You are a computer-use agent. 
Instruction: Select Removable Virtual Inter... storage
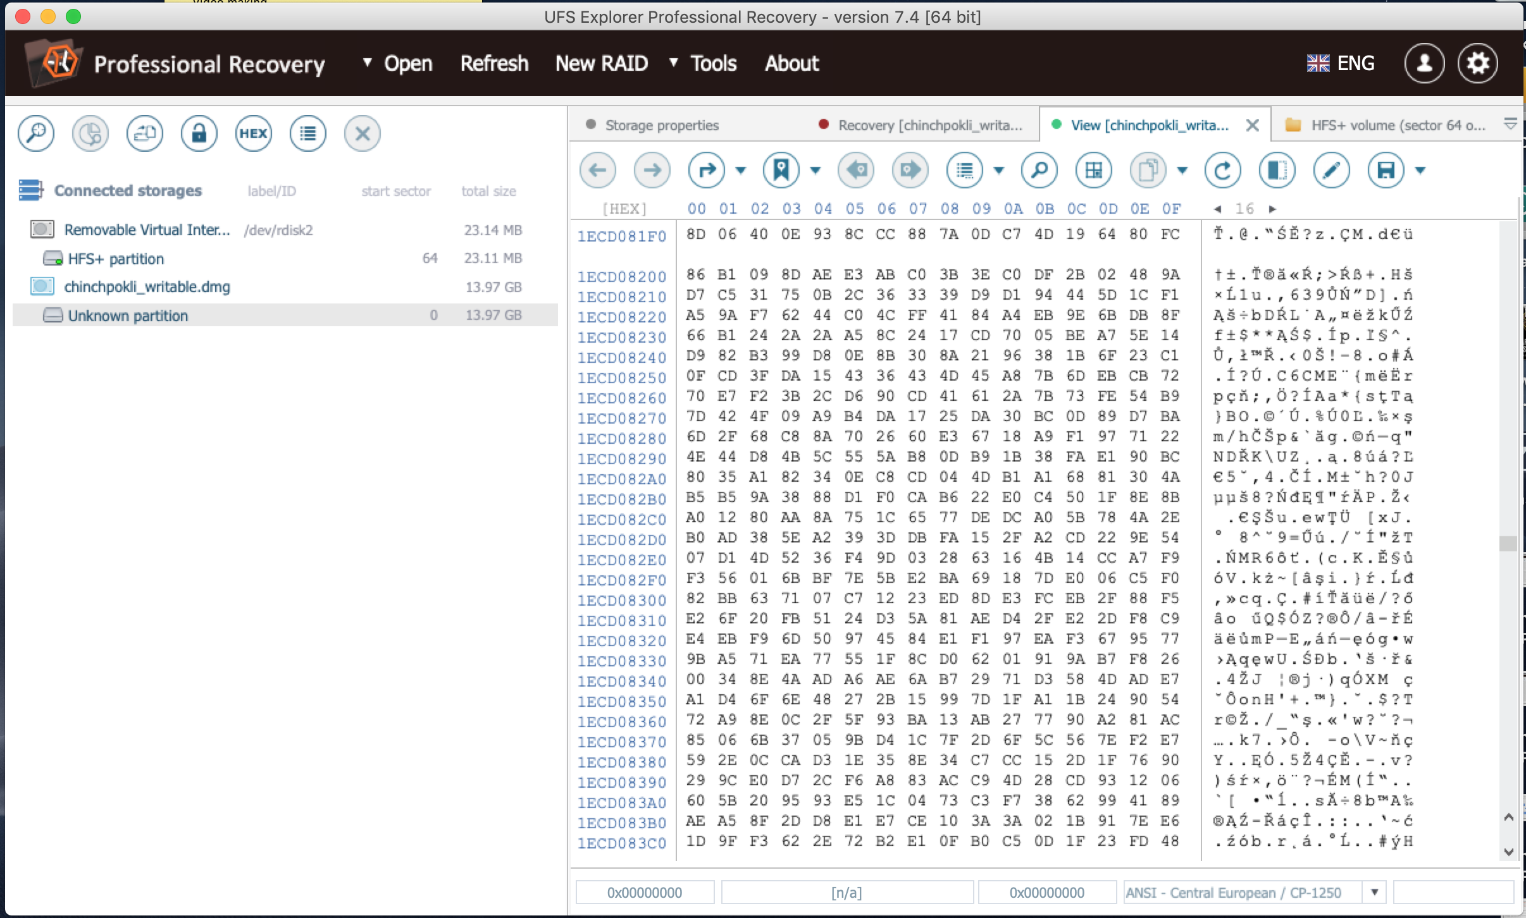285,229
